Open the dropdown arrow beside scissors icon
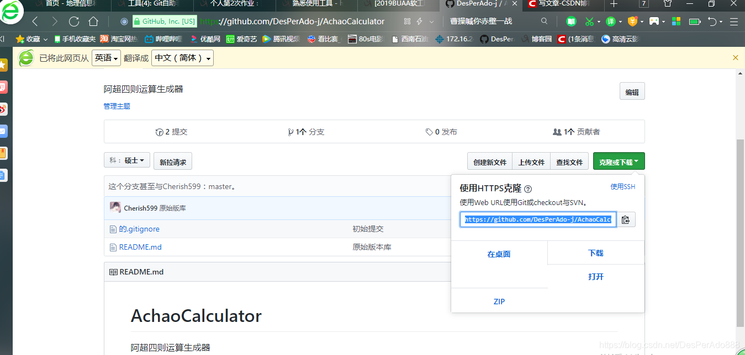This screenshot has height=355, width=745. click(599, 22)
